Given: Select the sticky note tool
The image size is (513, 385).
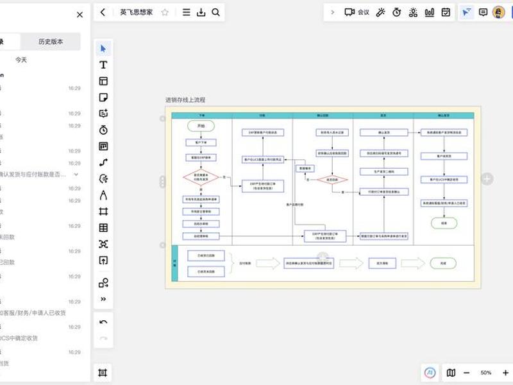Looking at the screenshot, I should coord(103,98).
